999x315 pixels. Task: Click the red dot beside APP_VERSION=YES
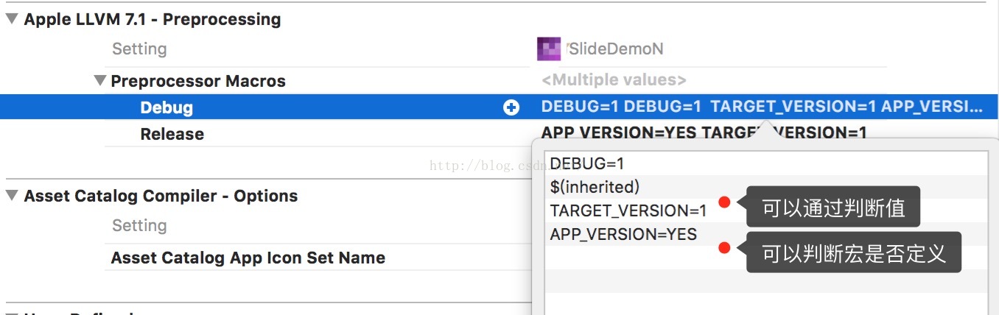724,249
